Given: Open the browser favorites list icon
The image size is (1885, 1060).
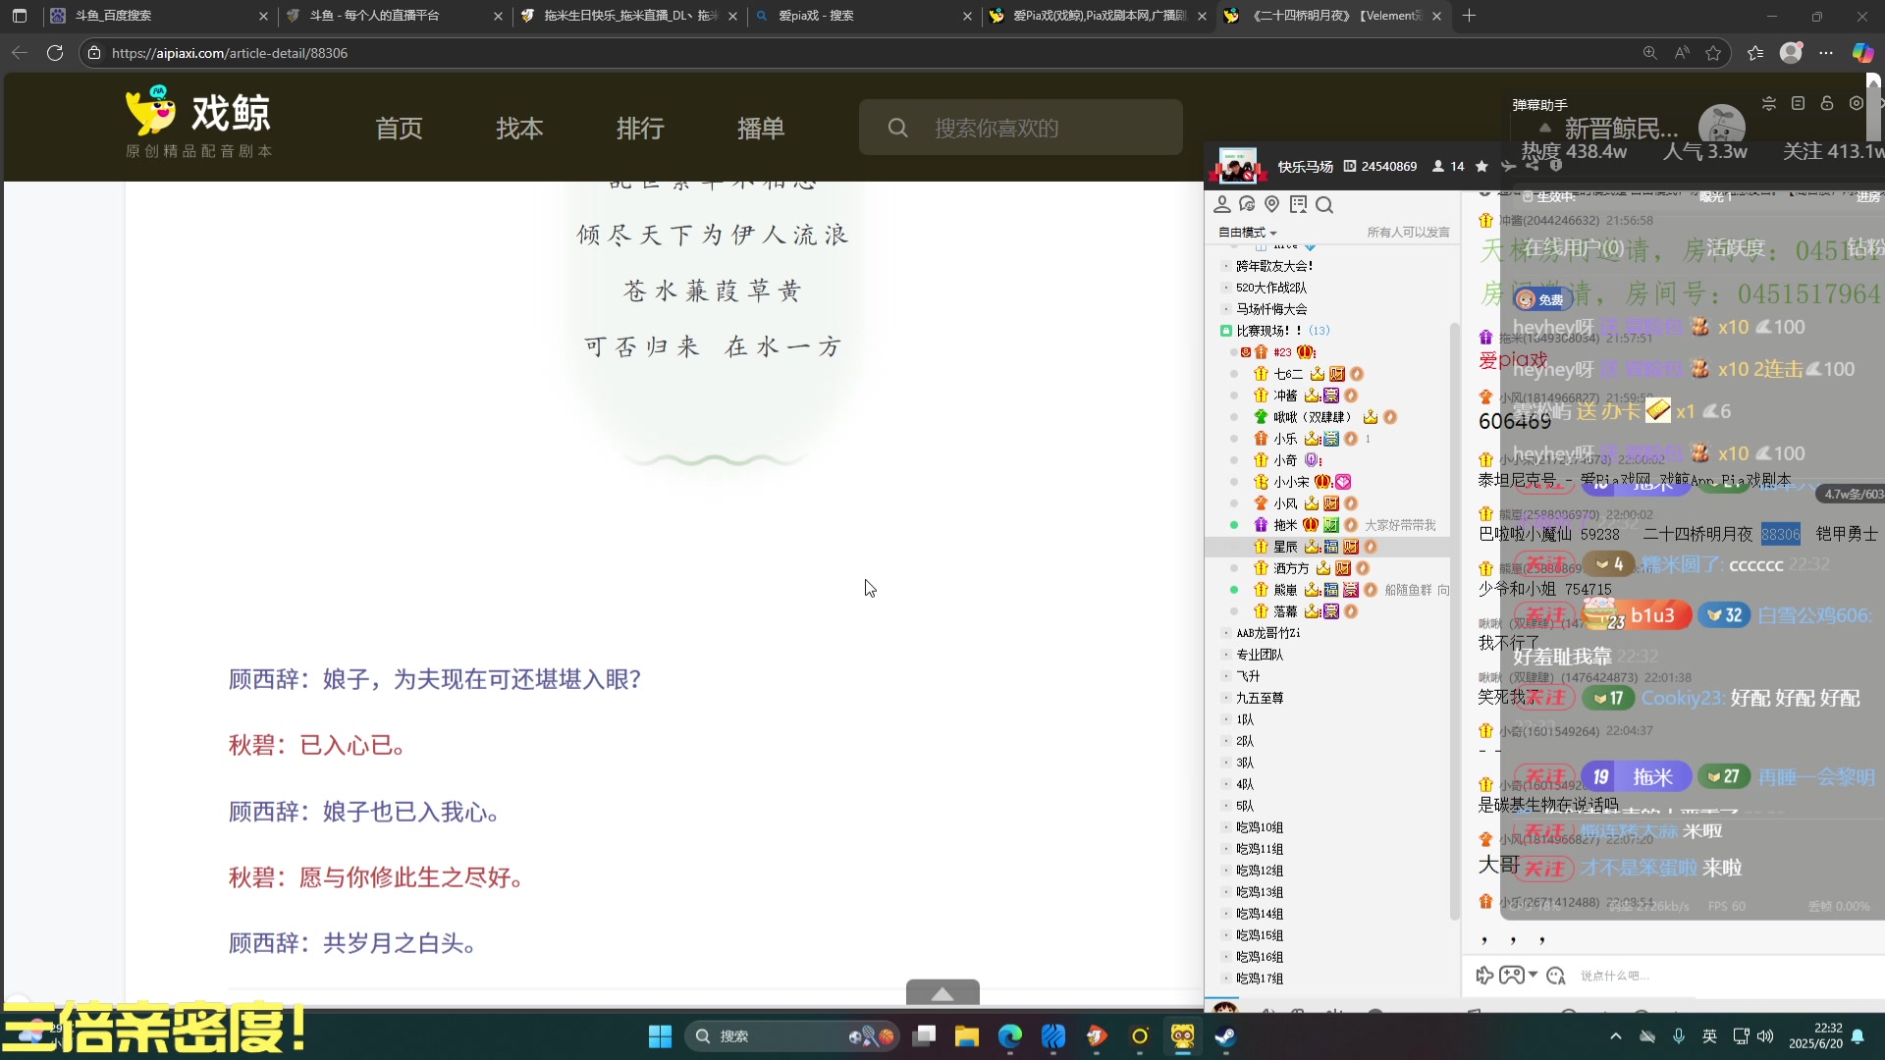Looking at the screenshot, I should 1755,53.
